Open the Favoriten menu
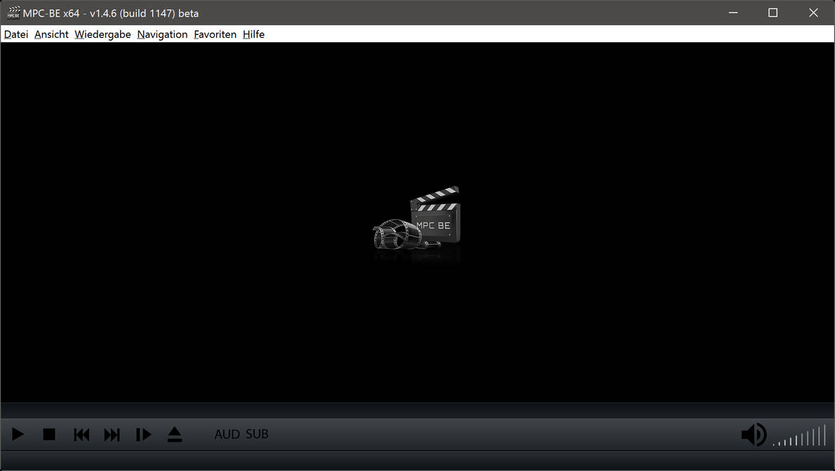Viewport: 835px width, 471px height. (215, 34)
